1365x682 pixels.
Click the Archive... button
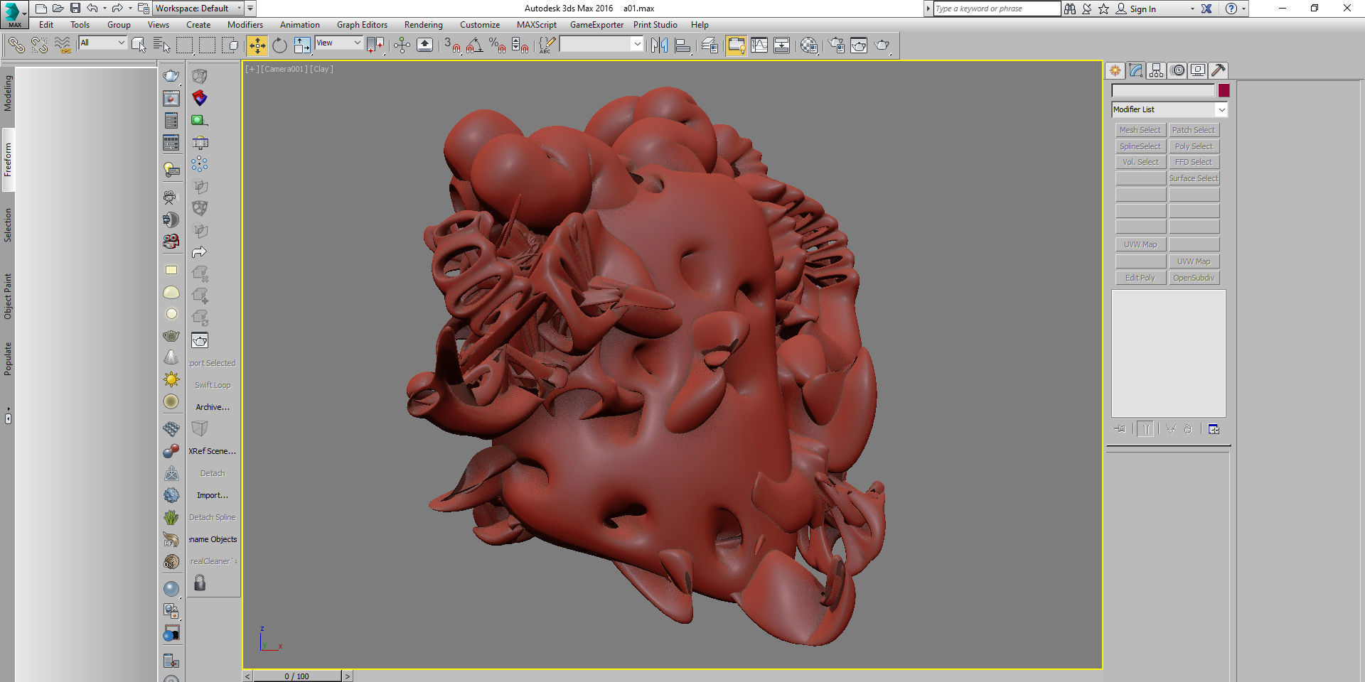(x=213, y=407)
